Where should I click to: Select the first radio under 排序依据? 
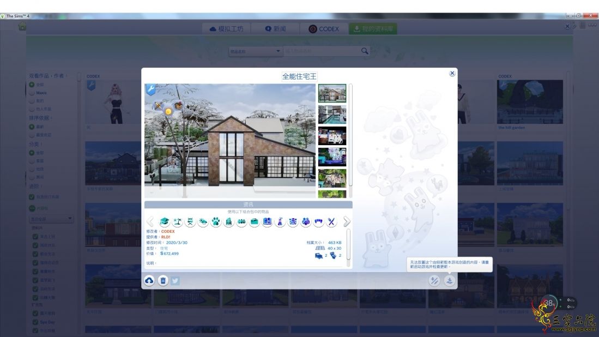[x=32, y=127]
